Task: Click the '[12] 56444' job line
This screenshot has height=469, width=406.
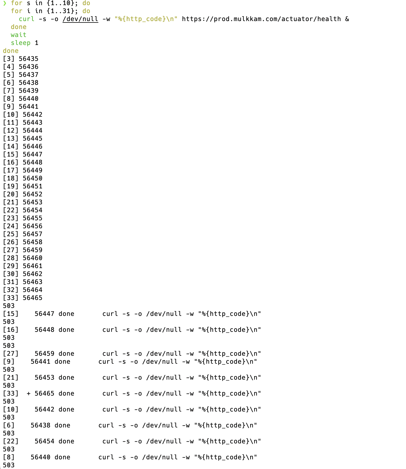Action: pyautogui.click(x=22, y=130)
